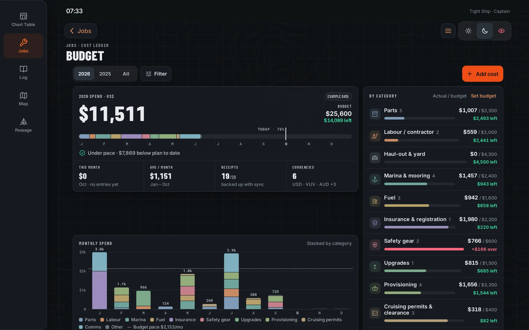Click the Insurance & registration shield icon

[375, 223]
